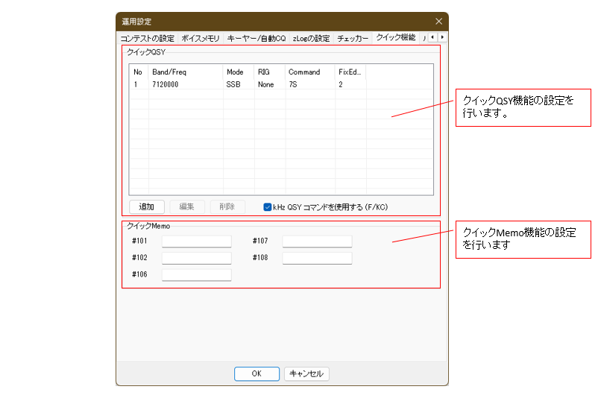Click the No column header

point(139,72)
